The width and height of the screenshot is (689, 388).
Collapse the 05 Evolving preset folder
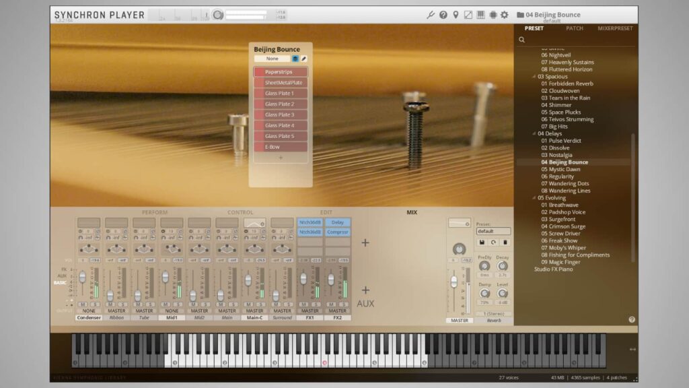pyautogui.click(x=534, y=198)
